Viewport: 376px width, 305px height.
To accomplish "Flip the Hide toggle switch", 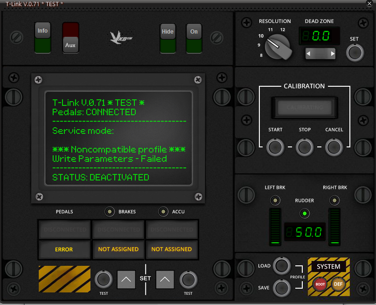I will point(167,38).
